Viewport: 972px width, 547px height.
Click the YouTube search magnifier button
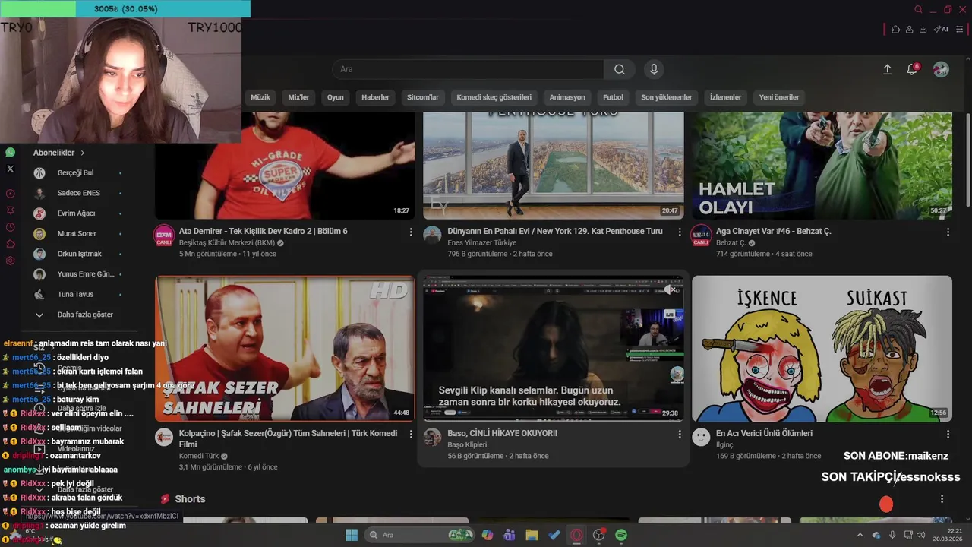tap(620, 69)
